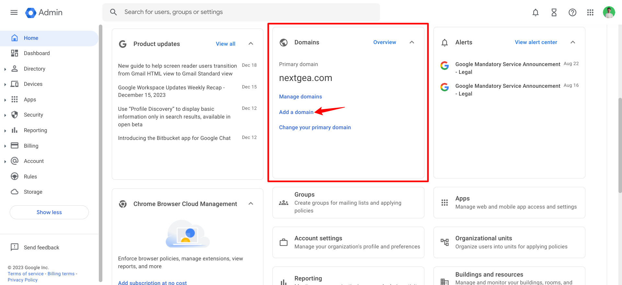Click the Google Admin logo
This screenshot has width=622, height=285.
point(44,13)
